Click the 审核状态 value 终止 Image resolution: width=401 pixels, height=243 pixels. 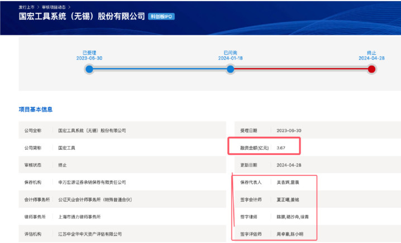pyautogui.click(x=63, y=165)
